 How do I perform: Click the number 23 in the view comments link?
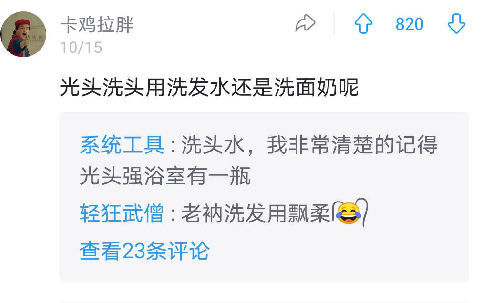(x=133, y=251)
